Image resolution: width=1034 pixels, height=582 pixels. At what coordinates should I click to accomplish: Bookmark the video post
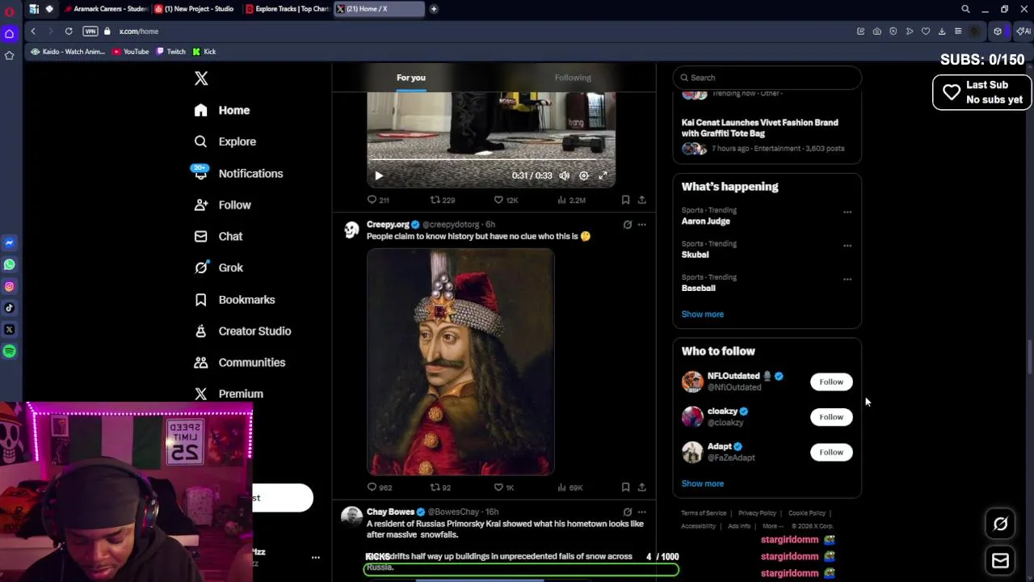625,200
